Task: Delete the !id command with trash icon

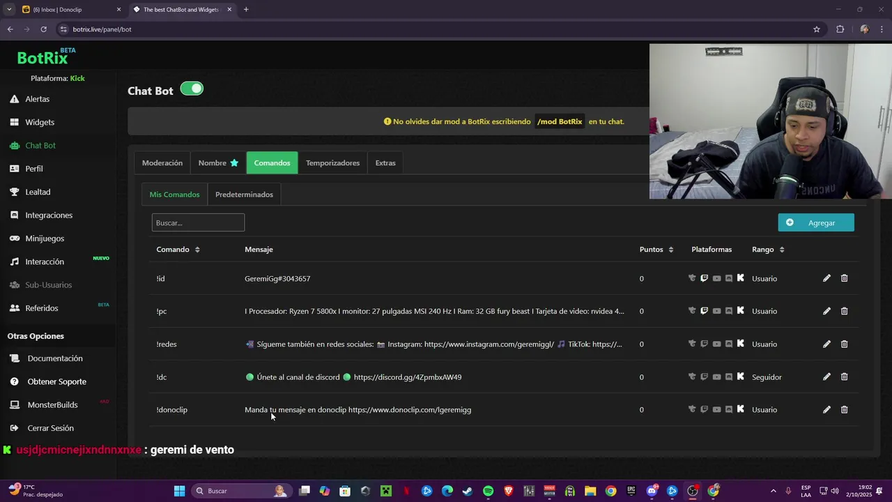Action: click(x=844, y=278)
